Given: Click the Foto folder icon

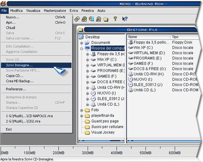Looking at the screenshot, I should coord(87,110).
